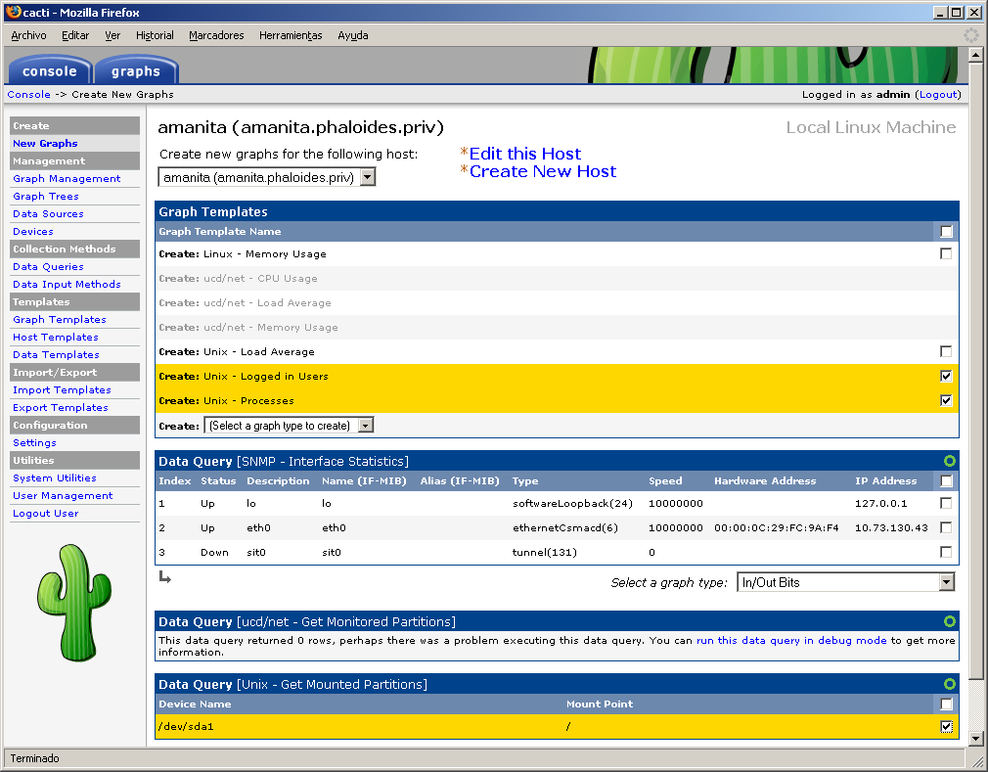
Task: Click the arrow icon below interface table
Action: click(165, 576)
